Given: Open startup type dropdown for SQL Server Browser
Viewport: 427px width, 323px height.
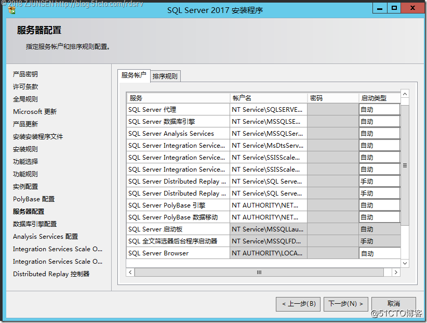Looking at the screenshot, I should click(380, 253).
